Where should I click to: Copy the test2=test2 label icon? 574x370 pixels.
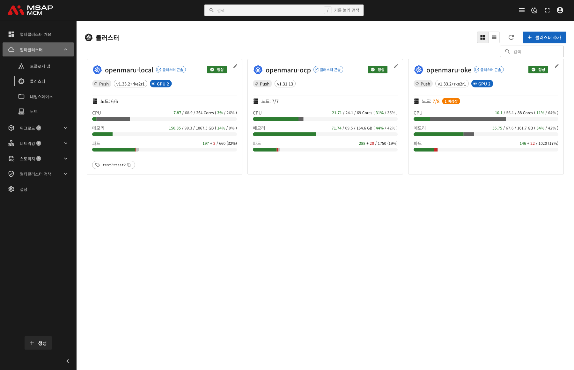pos(129,165)
